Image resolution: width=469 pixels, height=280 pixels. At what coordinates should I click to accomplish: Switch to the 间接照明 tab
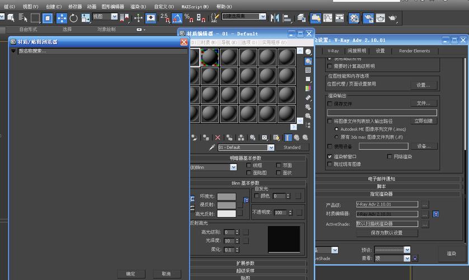pos(357,51)
